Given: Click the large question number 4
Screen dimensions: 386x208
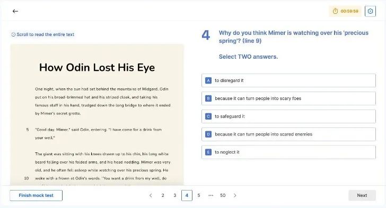Looking at the screenshot, I should point(206,35).
